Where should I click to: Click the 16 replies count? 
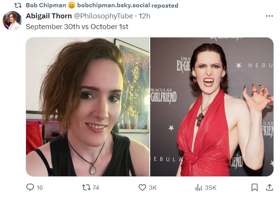tap(39, 187)
